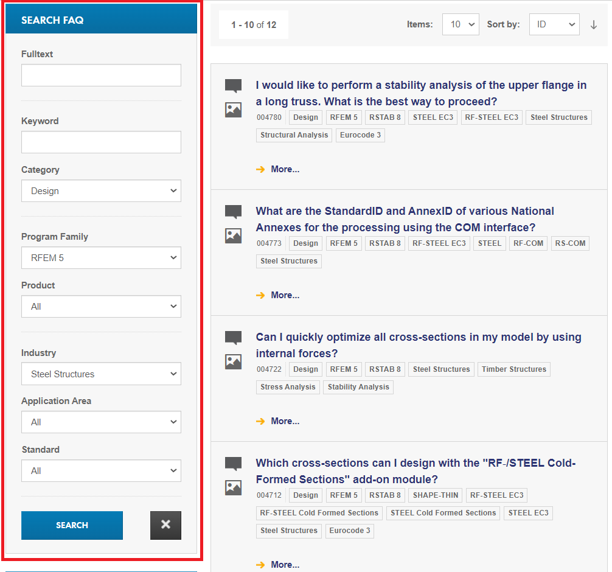Click the speech bubble icon on the cross-section optimization FAQ
Viewport: 612px width, 572px height.
pos(233,337)
